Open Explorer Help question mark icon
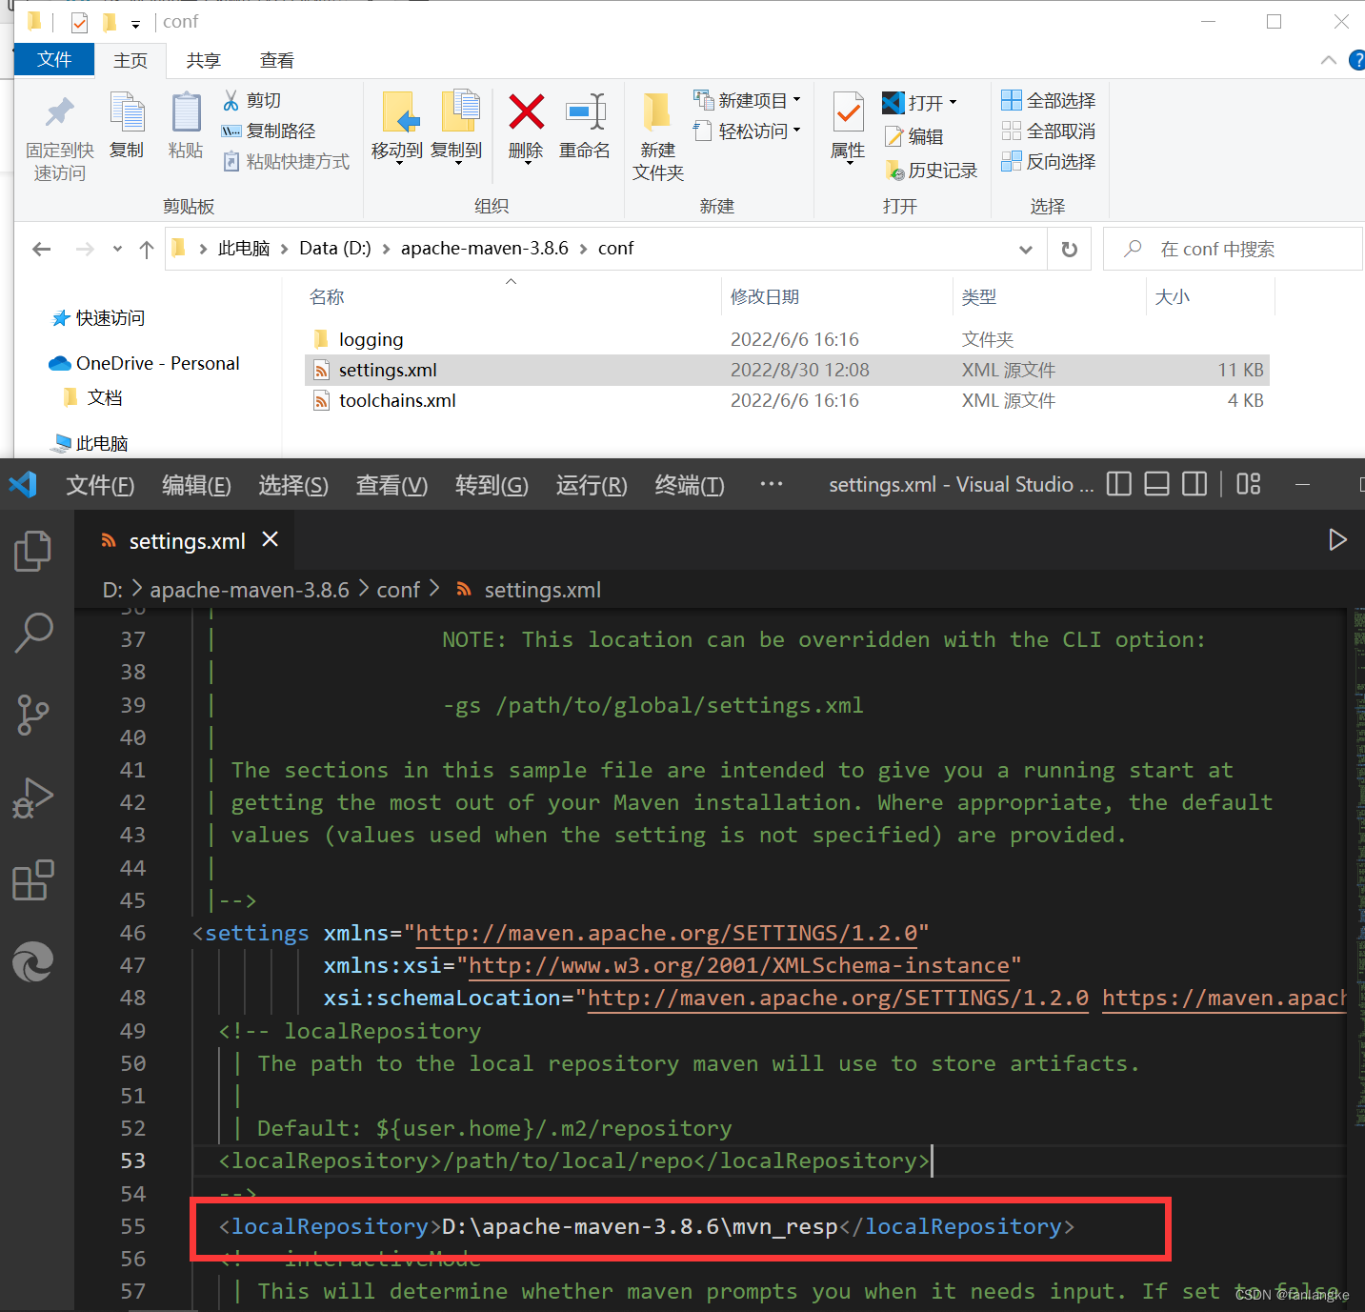Screen dimensions: 1365x1312 1356,60
